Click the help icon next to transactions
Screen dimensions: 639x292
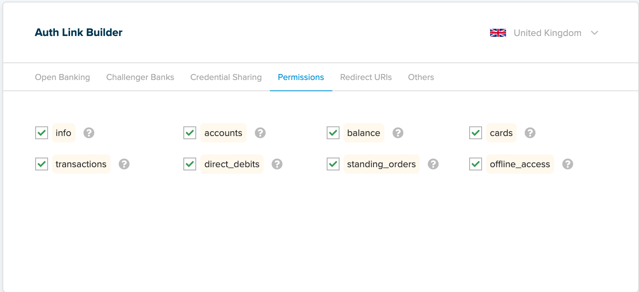[124, 164]
